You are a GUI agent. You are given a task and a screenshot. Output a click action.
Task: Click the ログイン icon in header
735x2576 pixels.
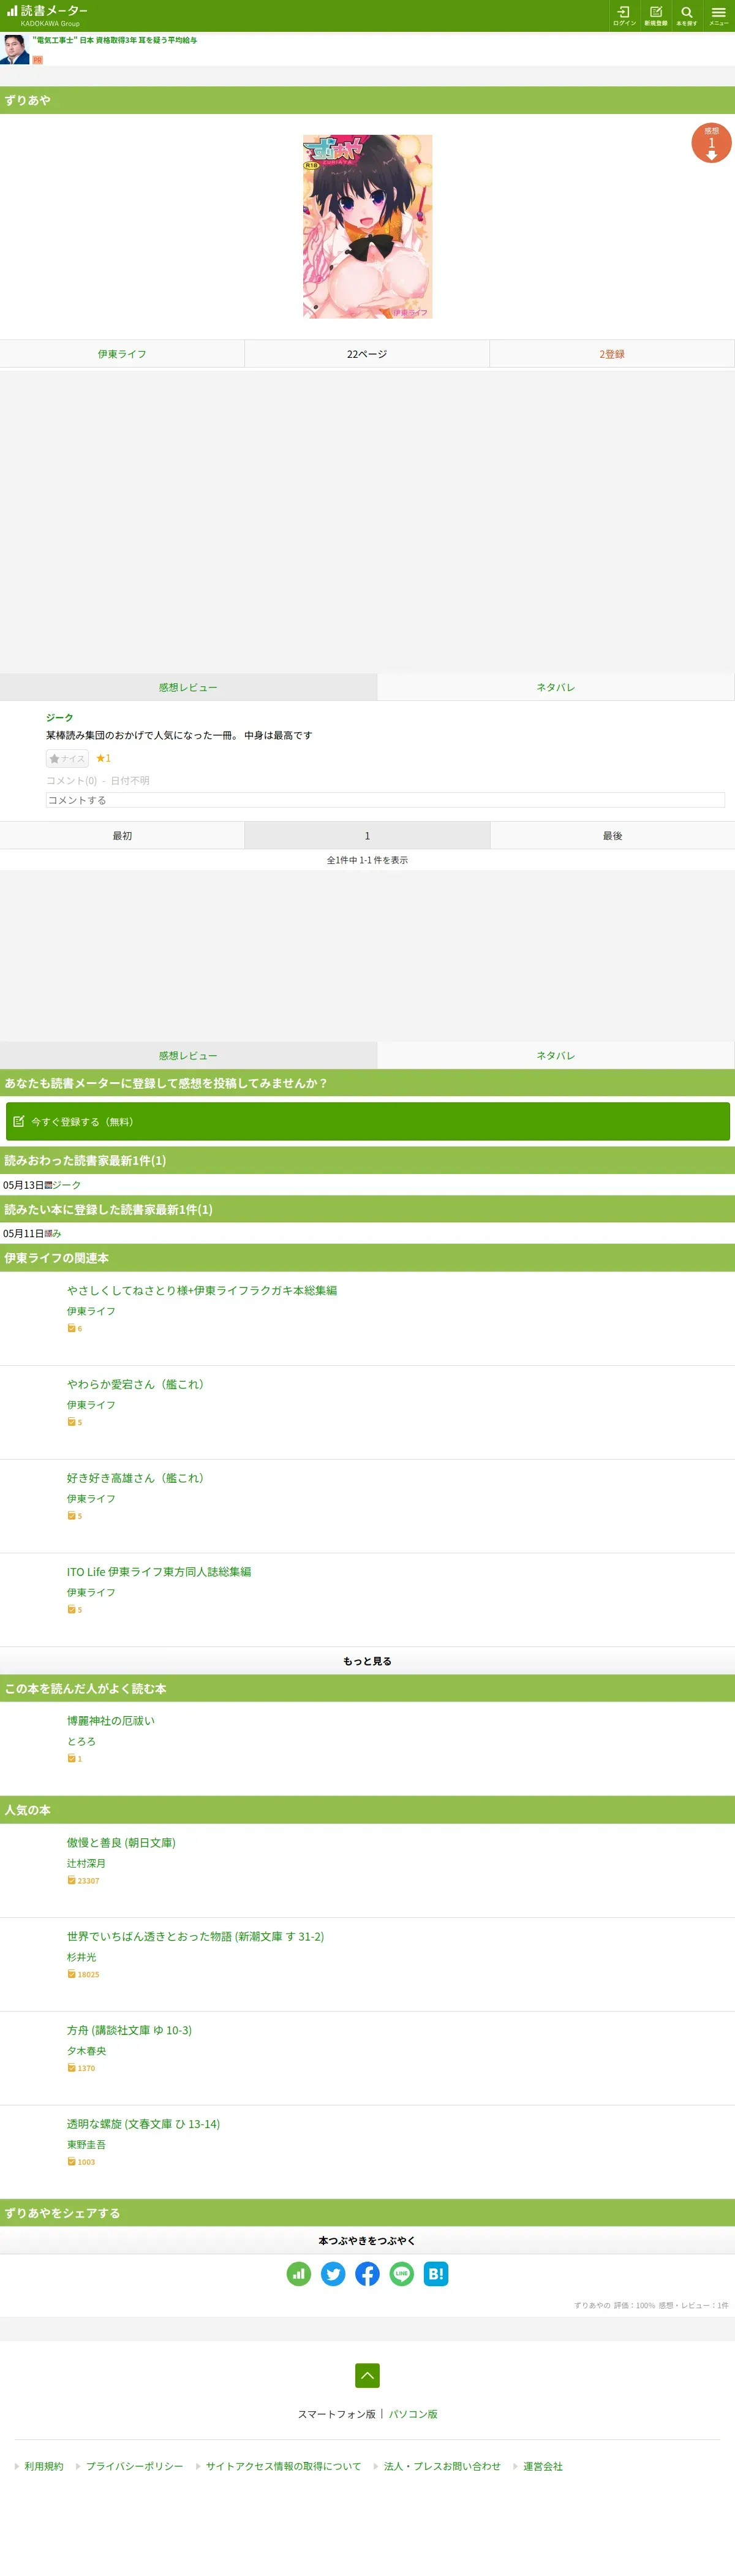click(624, 15)
